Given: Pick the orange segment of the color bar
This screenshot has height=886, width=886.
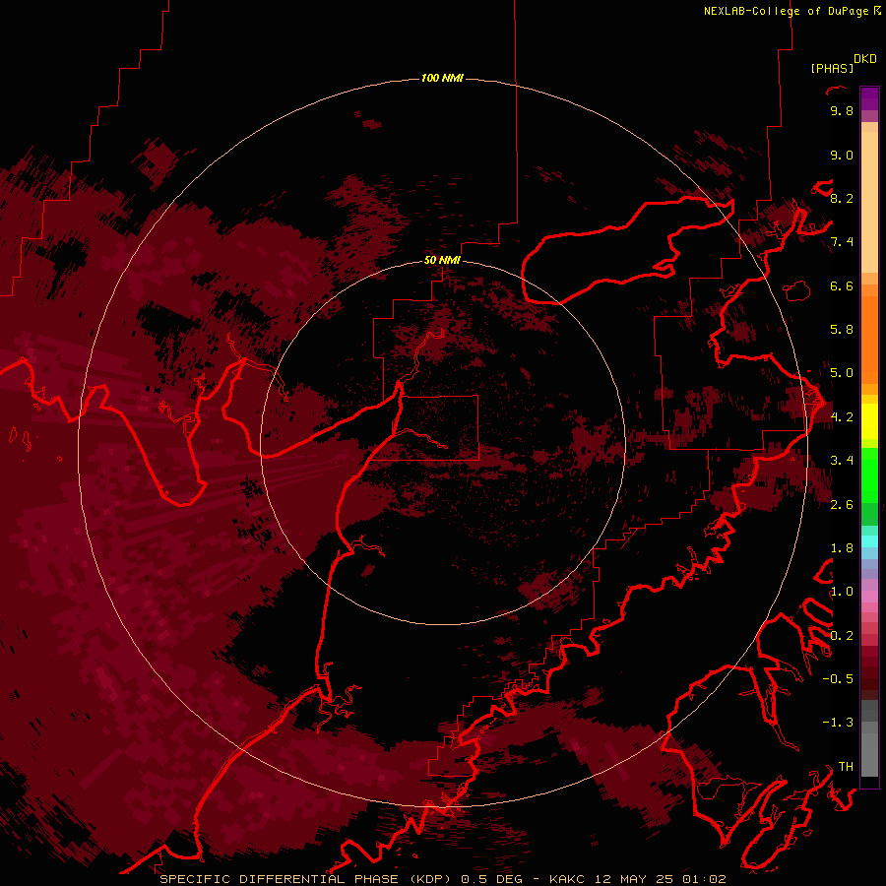Looking at the screenshot, I should [869, 339].
